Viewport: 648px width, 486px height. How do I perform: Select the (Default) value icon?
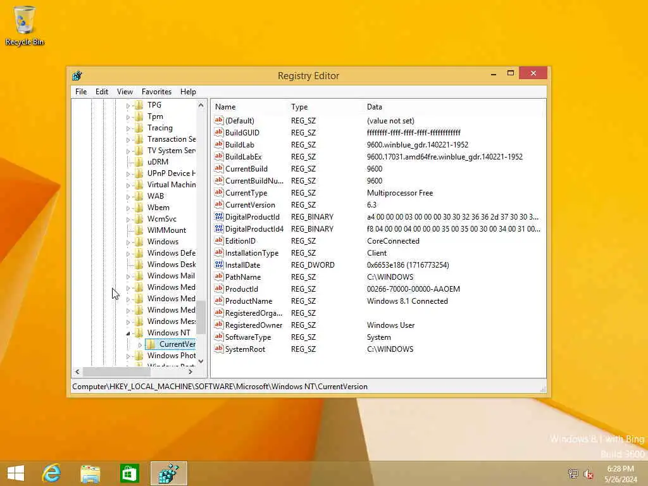tap(218, 120)
